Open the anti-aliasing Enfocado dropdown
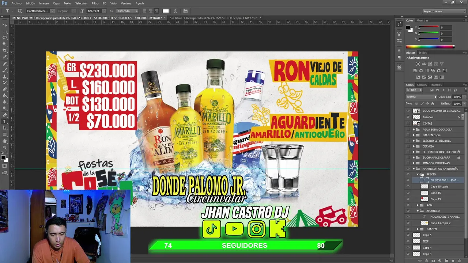This screenshot has width=468, height=263. click(x=128, y=11)
